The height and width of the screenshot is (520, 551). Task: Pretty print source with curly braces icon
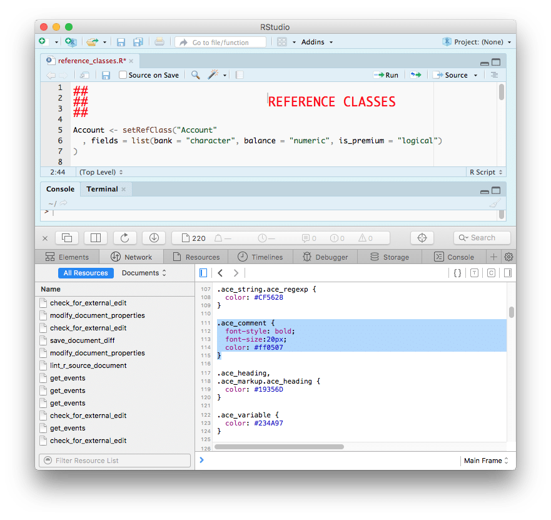click(457, 273)
